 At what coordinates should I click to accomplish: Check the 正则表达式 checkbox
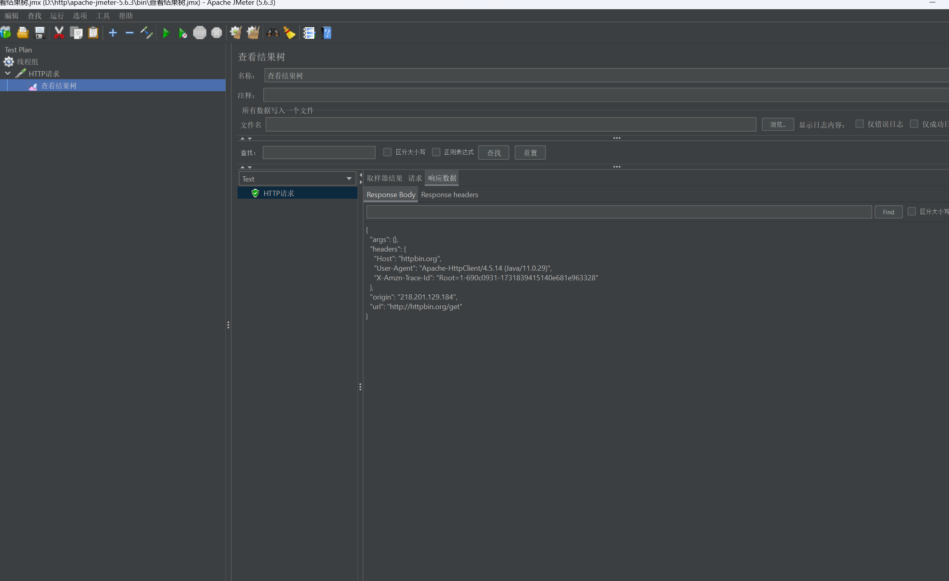click(436, 152)
